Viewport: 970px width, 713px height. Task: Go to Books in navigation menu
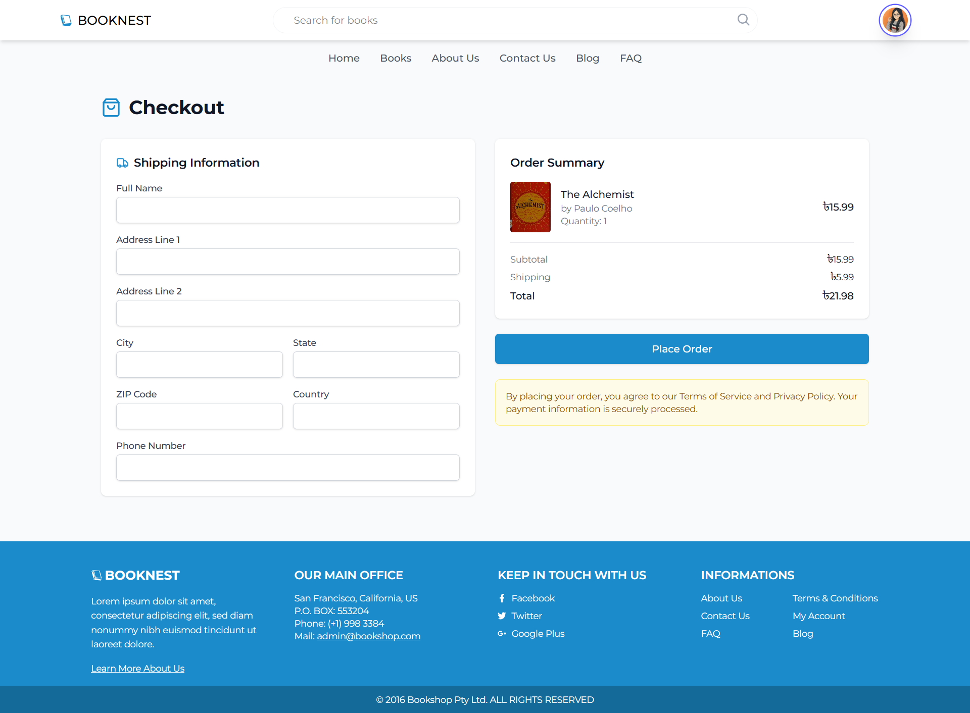click(396, 58)
